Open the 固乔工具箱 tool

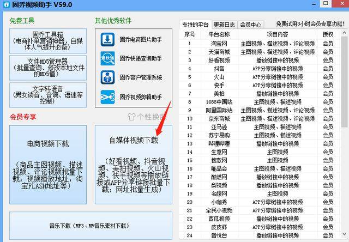pyautogui.click(x=48, y=41)
